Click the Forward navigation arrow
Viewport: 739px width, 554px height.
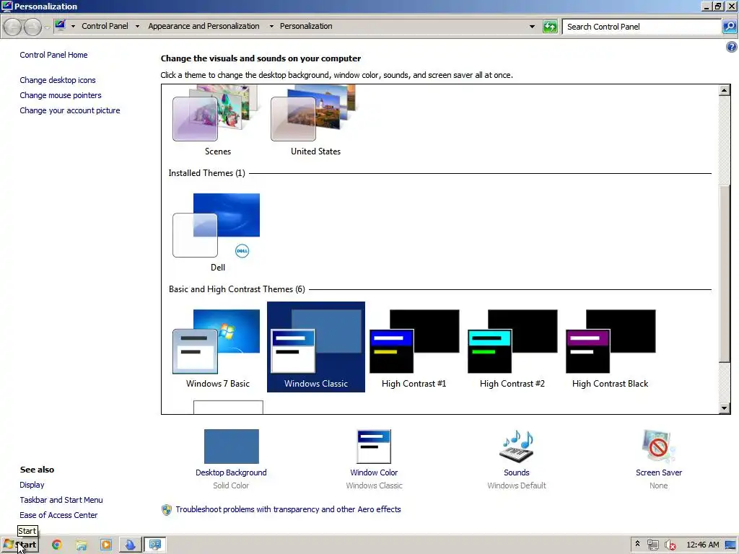(32, 27)
